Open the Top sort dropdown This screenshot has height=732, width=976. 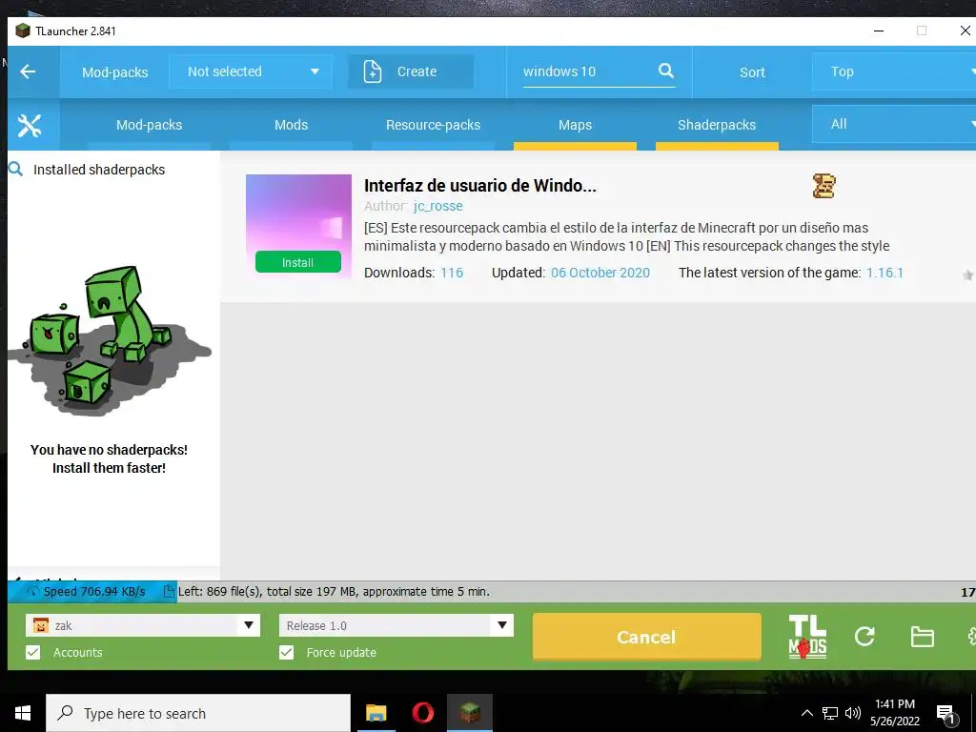point(894,71)
